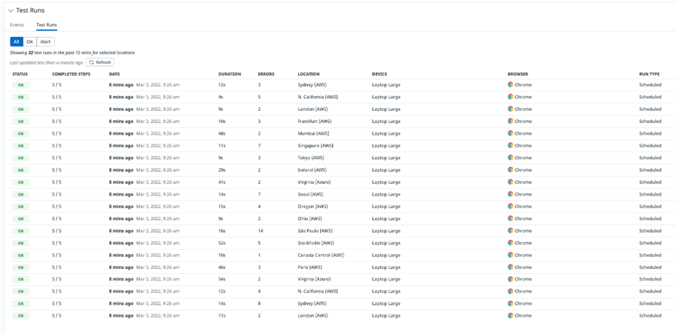Click the DURATION column header

[x=230, y=74]
